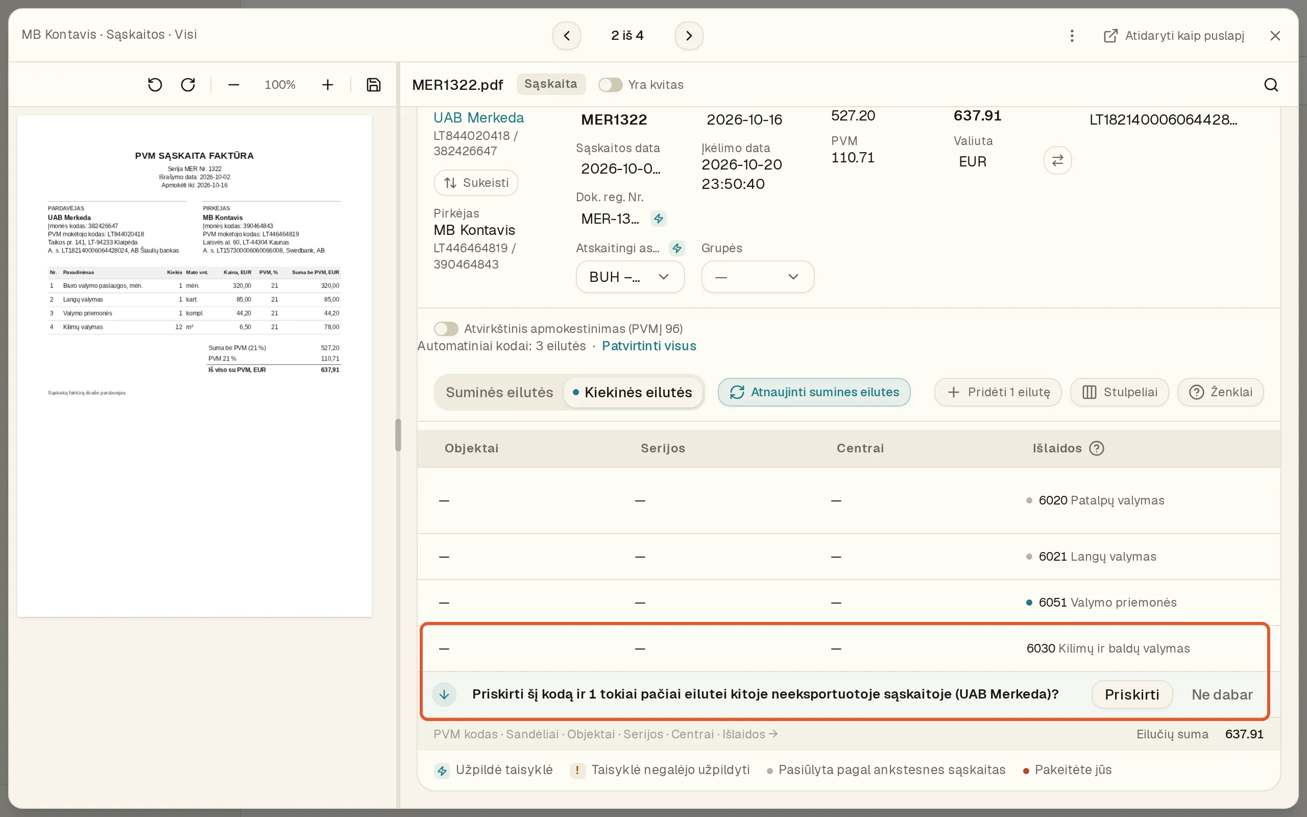
Task: Open the Stulpeliai columns settings
Action: (1120, 392)
